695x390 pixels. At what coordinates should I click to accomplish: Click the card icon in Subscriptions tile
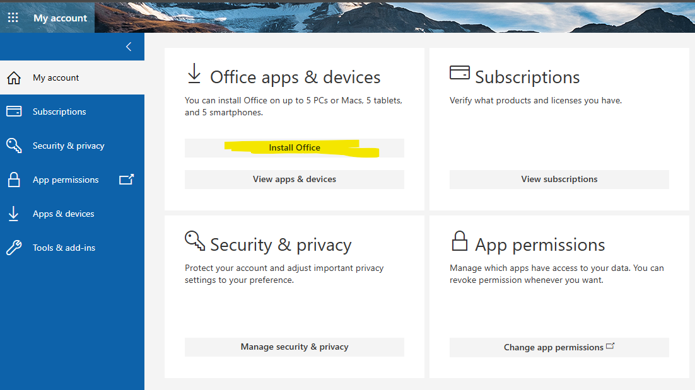point(460,72)
